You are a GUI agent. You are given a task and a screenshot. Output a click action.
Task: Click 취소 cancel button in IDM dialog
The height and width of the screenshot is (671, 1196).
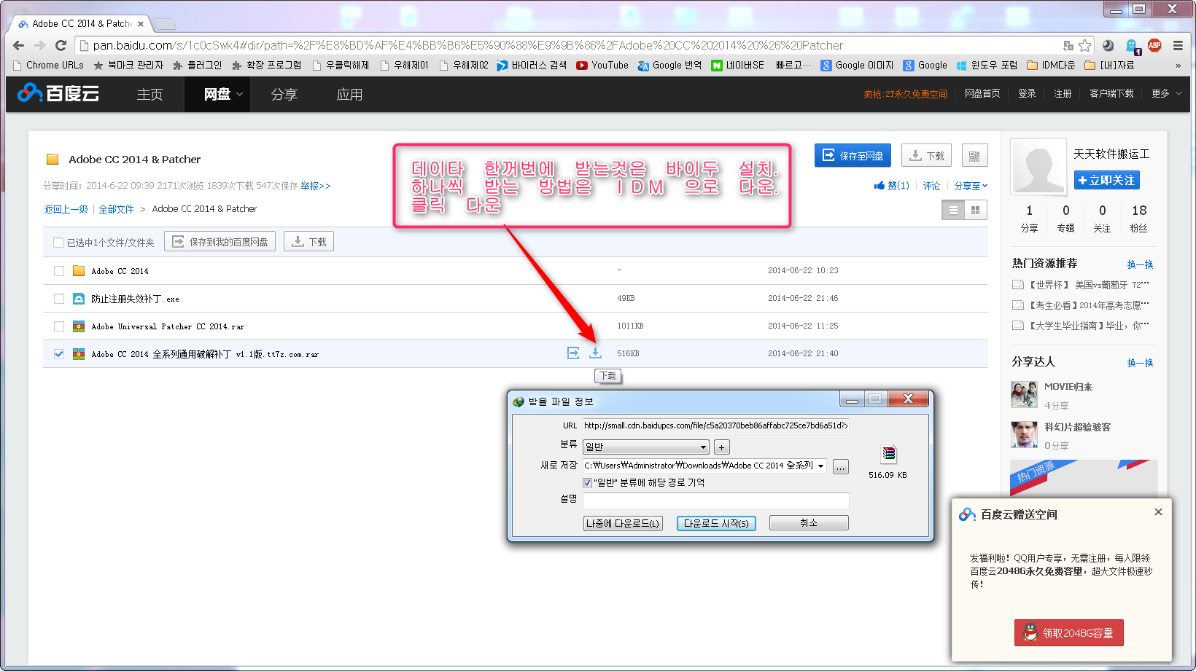tap(809, 523)
